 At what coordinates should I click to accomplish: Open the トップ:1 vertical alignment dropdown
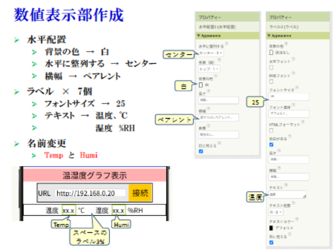[208, 69]
